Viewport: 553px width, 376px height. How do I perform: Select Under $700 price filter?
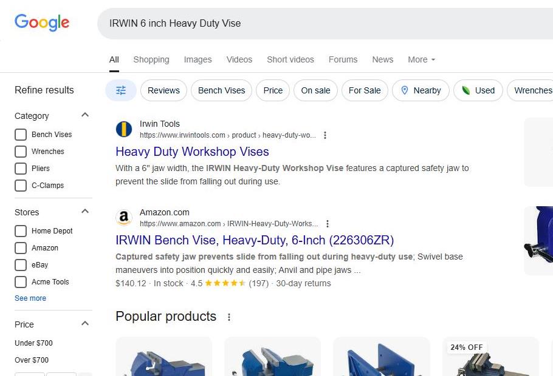click(x=33, y=343)
